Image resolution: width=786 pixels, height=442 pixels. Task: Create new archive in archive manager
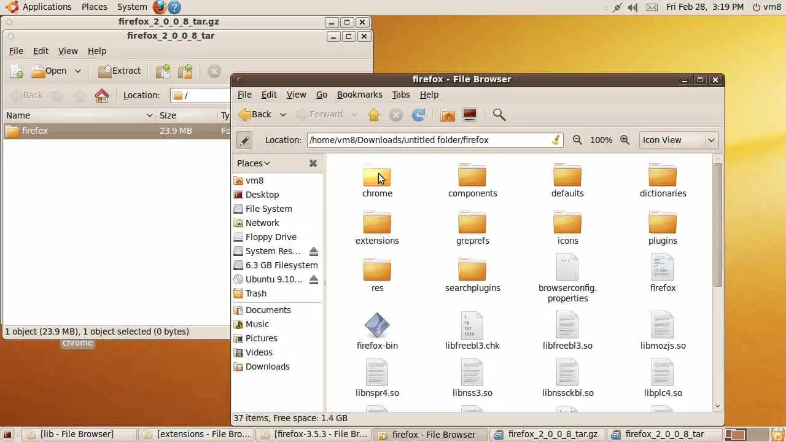pyautogui.click(x=17, y=71)
